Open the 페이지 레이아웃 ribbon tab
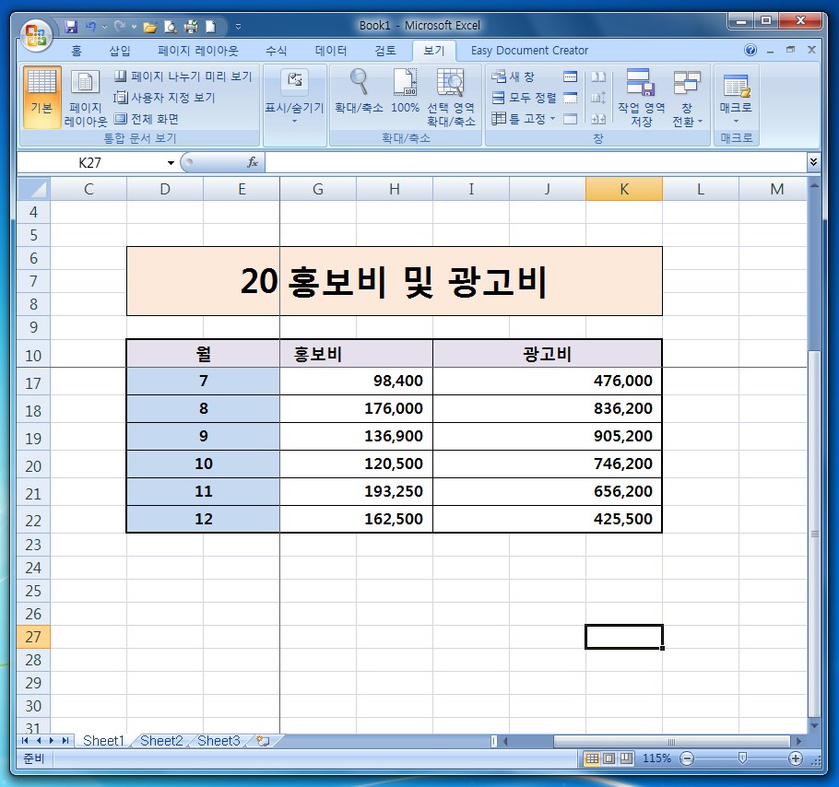This screenshot has height=787, width=839. [198, 51]
